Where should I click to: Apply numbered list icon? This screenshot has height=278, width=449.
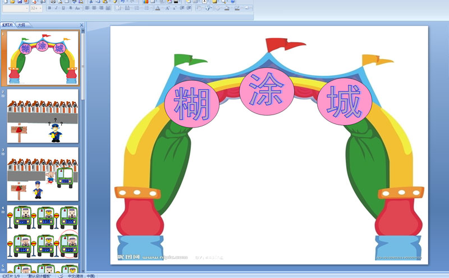[137, 8]
